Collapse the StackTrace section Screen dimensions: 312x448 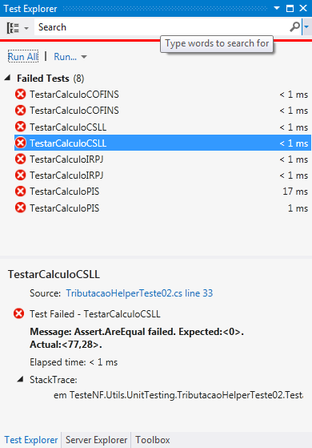pyautogui.click(x=20, y=379)
